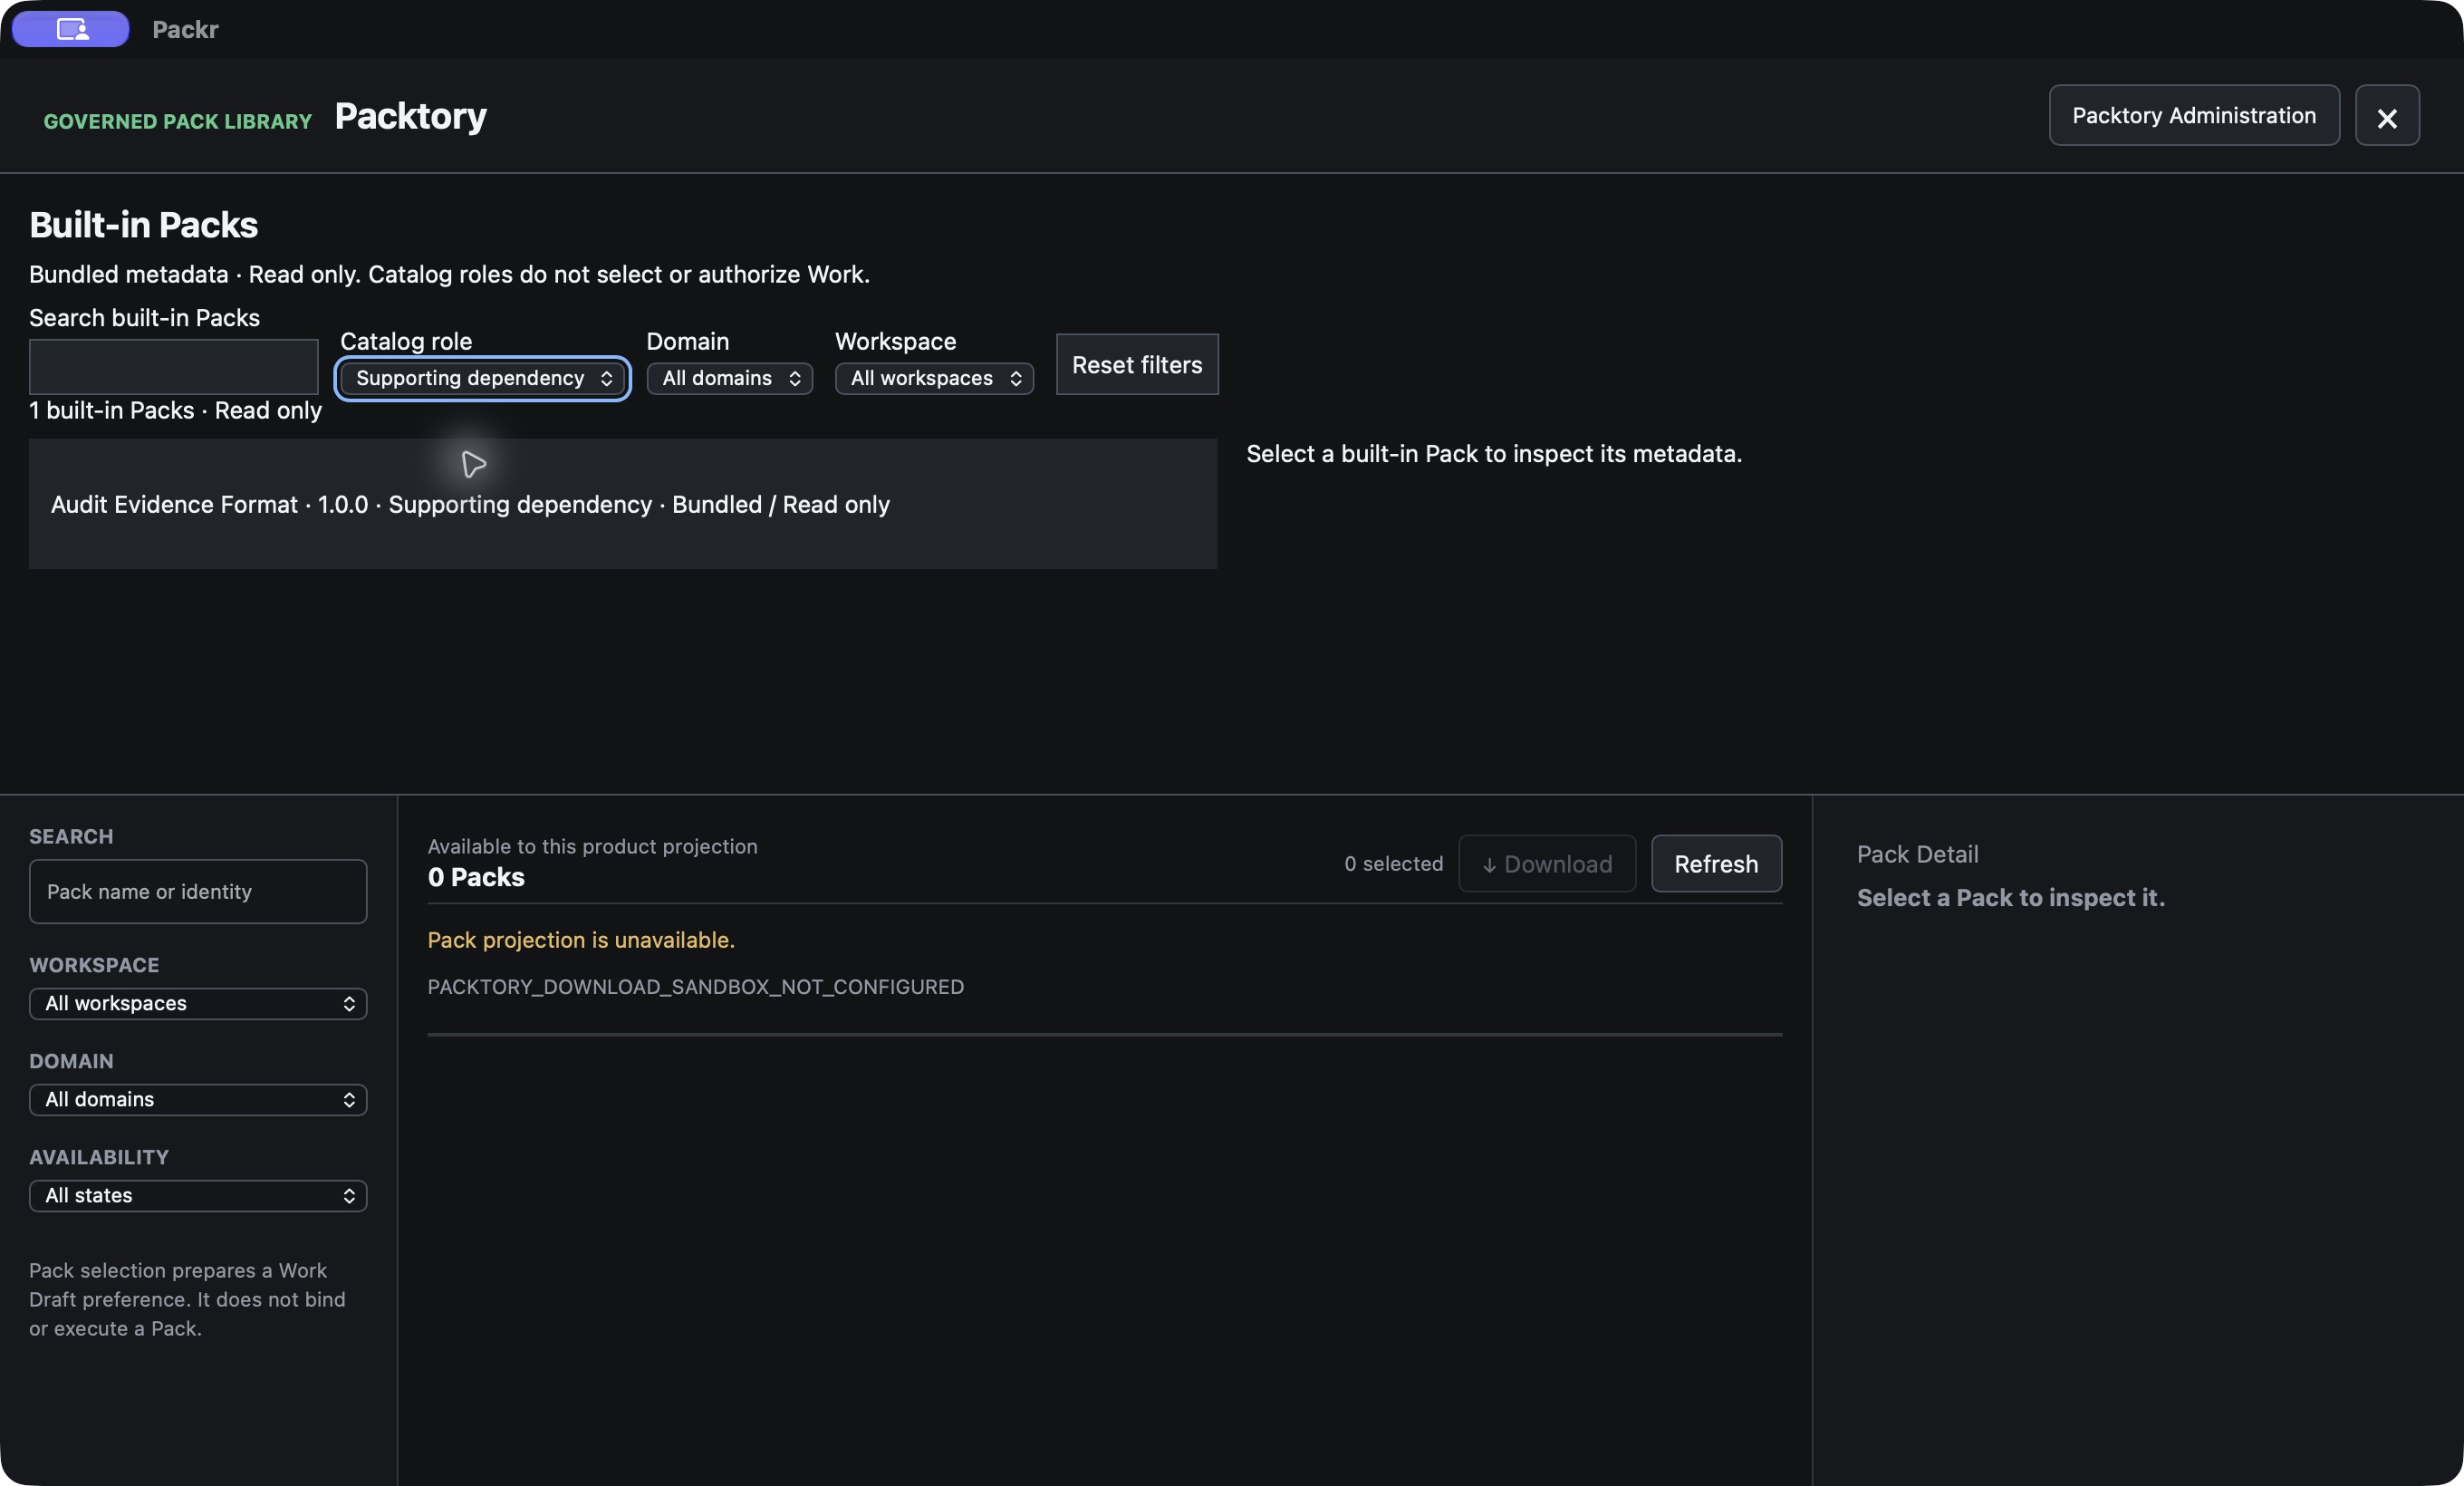Click the '0 selected' counter text
This screenshot has width=2464, height=1486.
tap(1394, 864)
